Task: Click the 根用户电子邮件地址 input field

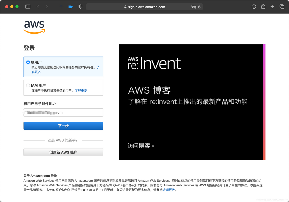Action: (63, 113)
